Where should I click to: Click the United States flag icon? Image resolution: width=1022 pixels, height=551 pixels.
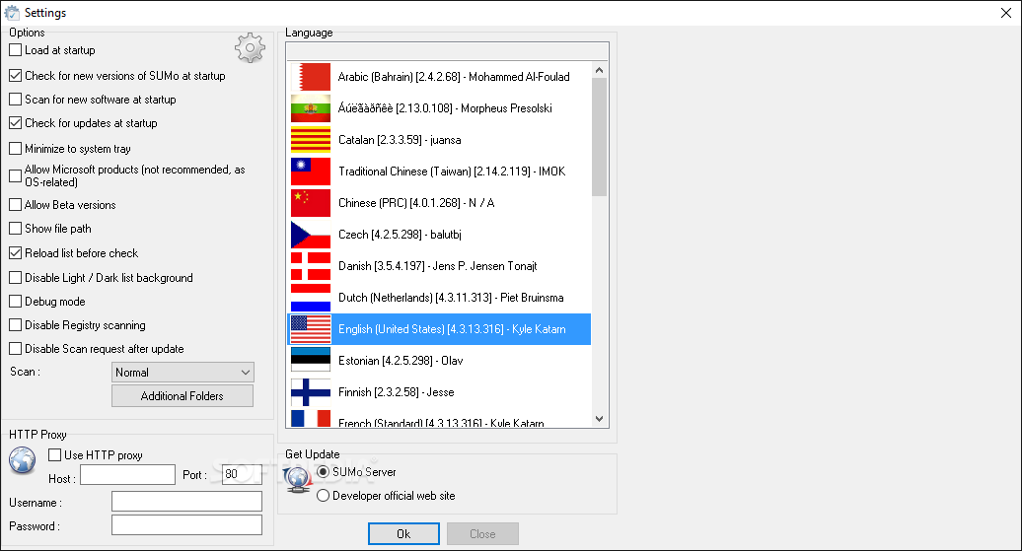coord(311,329)
